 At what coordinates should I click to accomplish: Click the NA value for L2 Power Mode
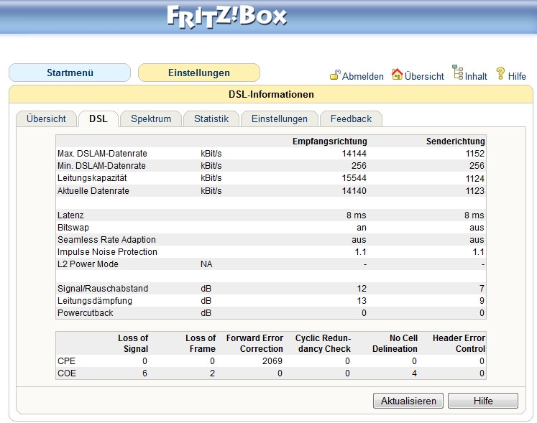click(x=206, y=264)
